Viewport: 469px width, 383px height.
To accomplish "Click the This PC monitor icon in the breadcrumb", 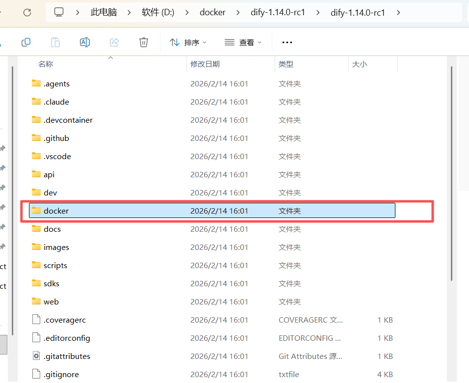I will [59, 12].
